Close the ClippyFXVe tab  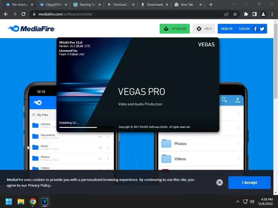click(66, 5)
